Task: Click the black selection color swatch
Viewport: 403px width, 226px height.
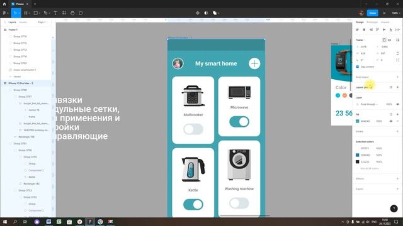Action: click(x=357, y=162)
